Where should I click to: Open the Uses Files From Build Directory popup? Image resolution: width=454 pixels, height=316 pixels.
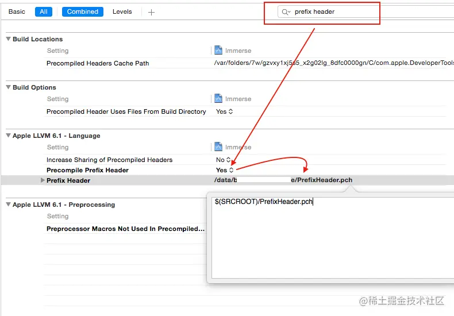coord(224,111)
